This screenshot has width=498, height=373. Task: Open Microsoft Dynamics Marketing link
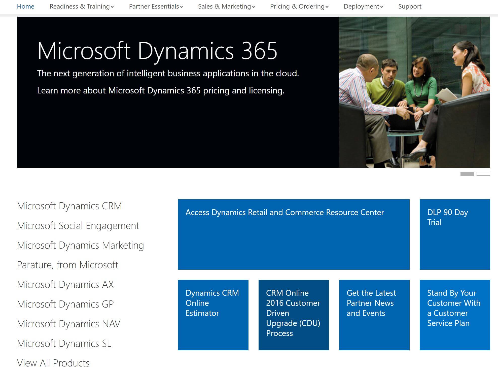pyautogui.click(x=81, y=245)
